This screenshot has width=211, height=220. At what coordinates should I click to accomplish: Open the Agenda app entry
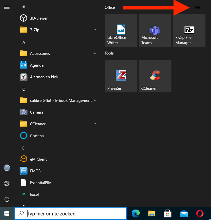(x=37, y=65)
